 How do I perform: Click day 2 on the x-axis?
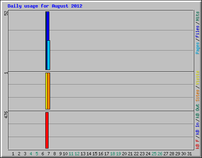coord(19,154)
